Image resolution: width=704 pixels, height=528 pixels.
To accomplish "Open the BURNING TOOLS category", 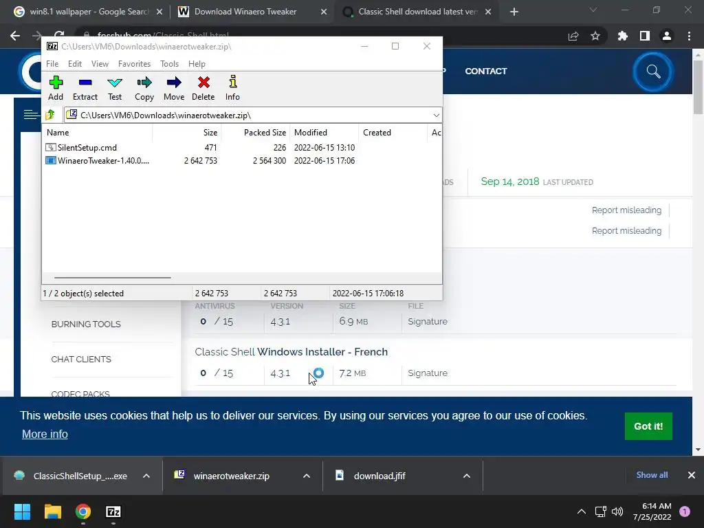I will [x=86, y=324].
